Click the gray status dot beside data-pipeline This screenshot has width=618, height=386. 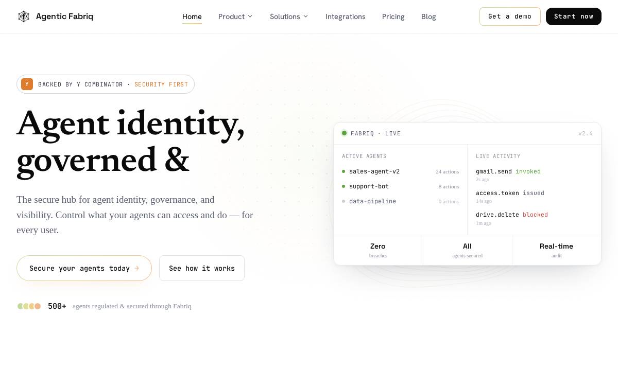[344, 201]
